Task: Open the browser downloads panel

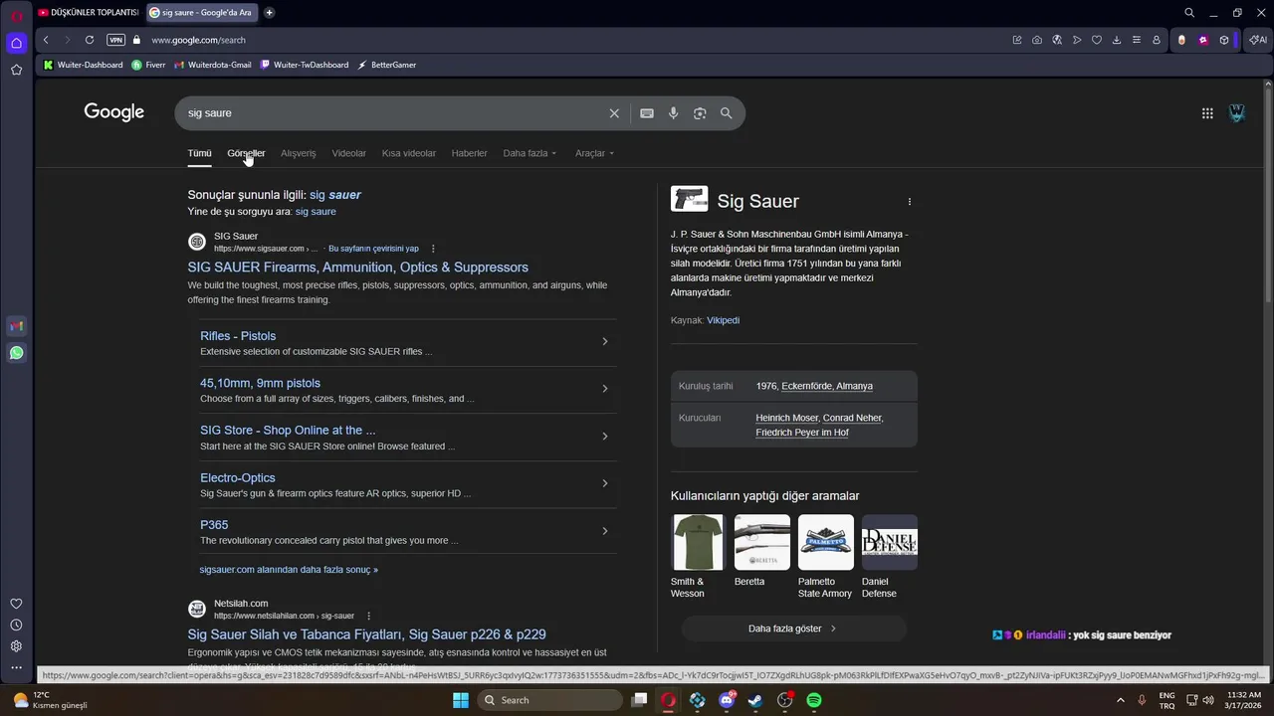Action: click(1117, 40)
